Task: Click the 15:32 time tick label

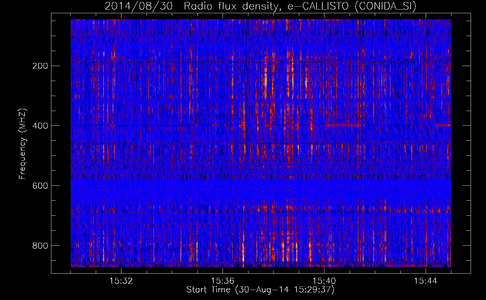Action: (x=121, y=281)
